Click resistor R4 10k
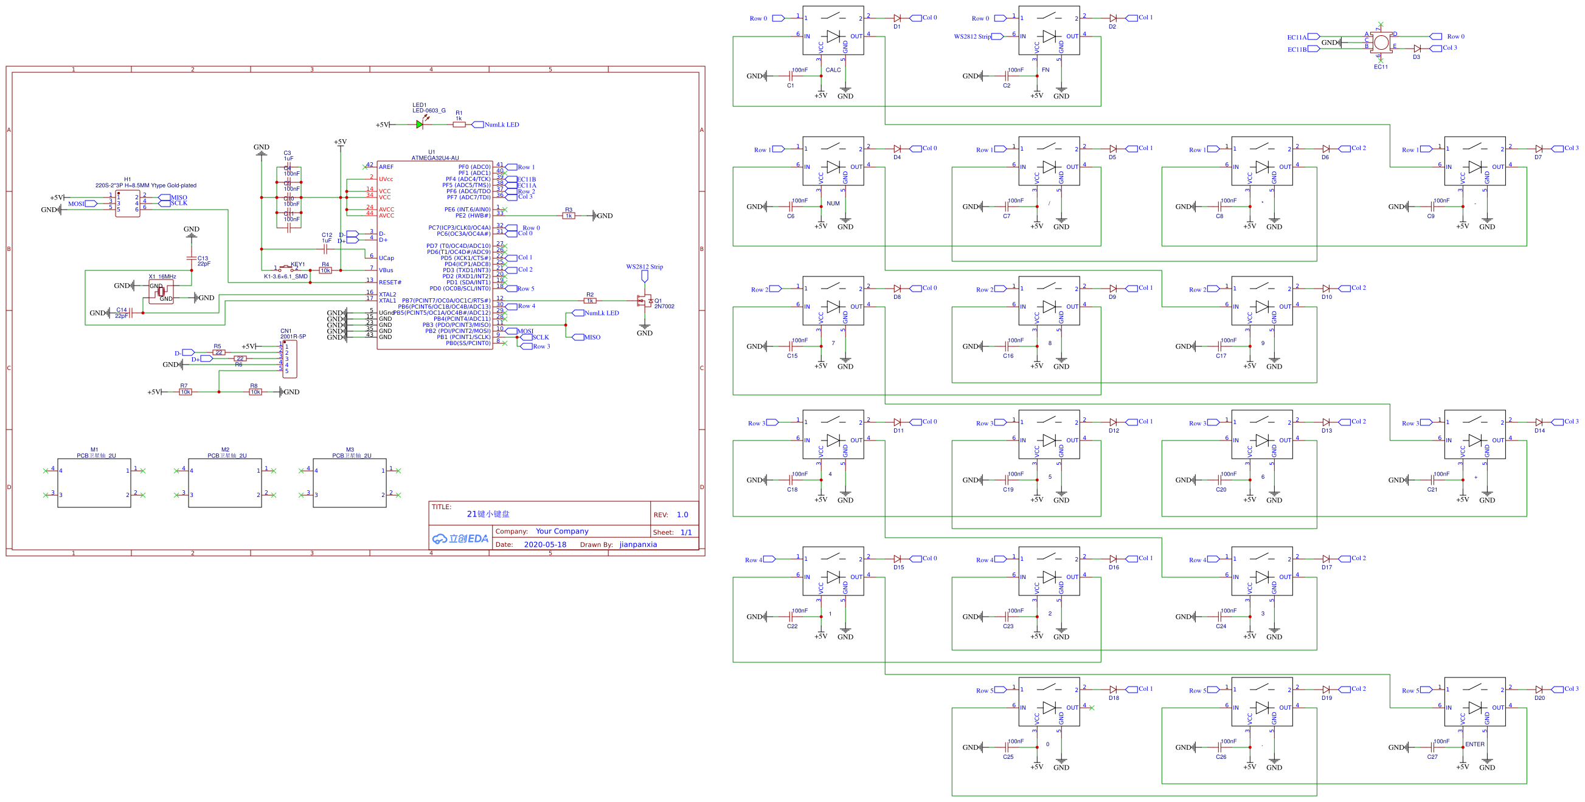Viewport: 1585px width, 802px height. pyautogui.click(x=325, y=270)
